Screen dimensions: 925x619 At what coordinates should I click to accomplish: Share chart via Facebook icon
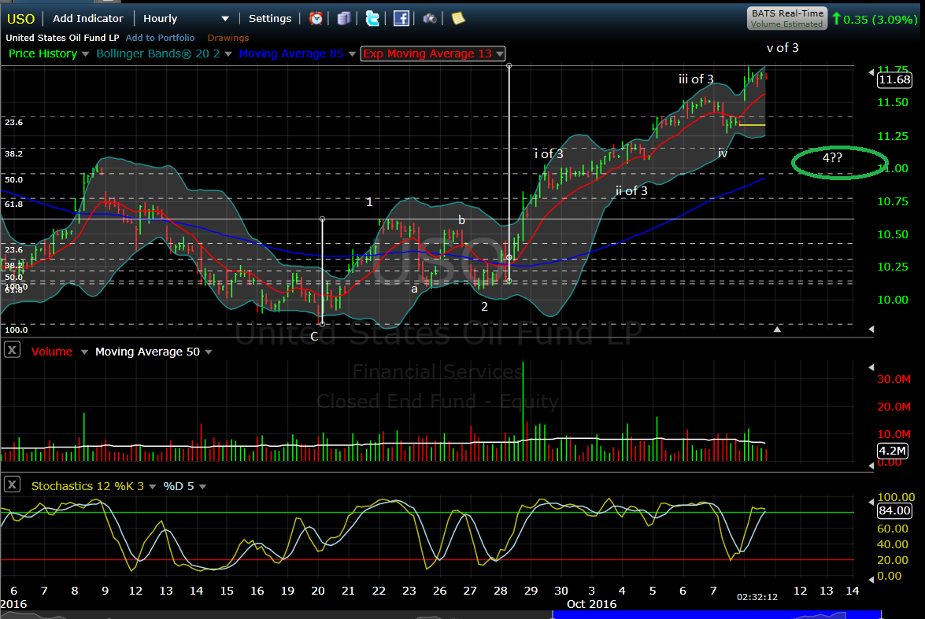pos(401,18)
